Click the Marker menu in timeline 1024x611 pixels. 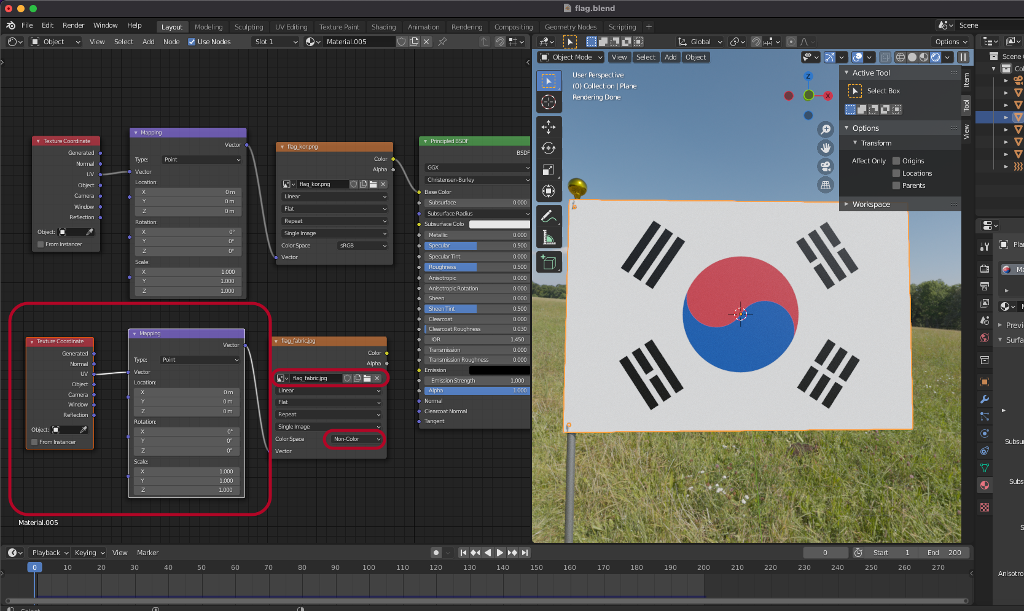(147, 553)
